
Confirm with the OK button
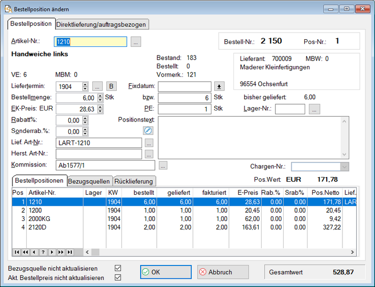coord(165,272)
